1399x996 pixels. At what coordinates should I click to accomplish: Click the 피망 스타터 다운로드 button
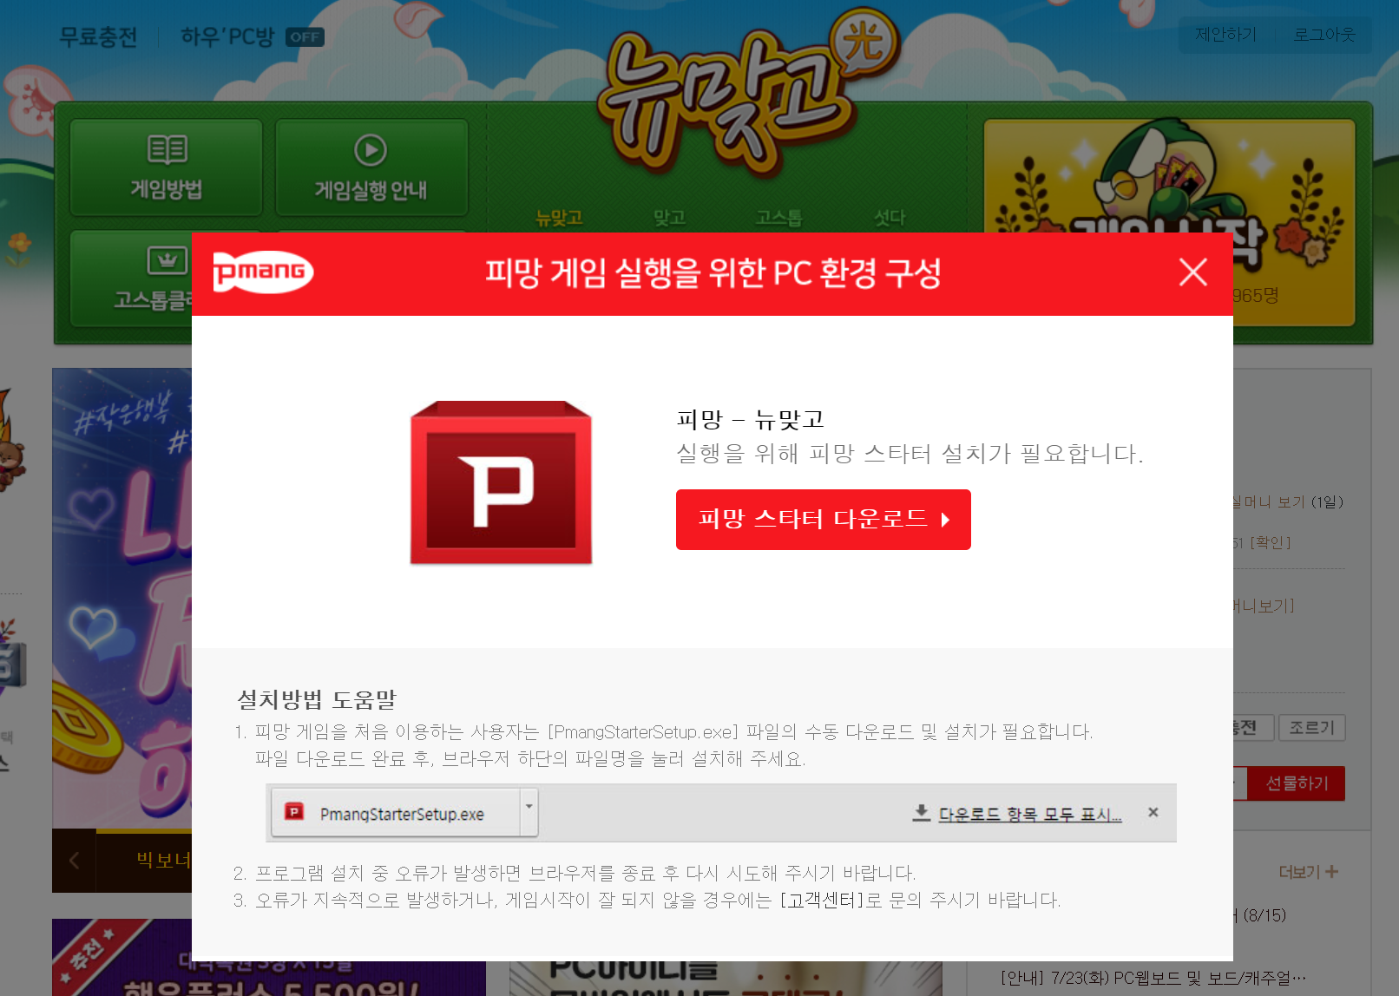coord(823,519)
